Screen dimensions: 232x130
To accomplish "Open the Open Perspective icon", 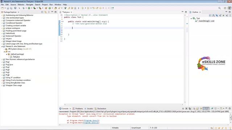I will (x=225, y=8).
